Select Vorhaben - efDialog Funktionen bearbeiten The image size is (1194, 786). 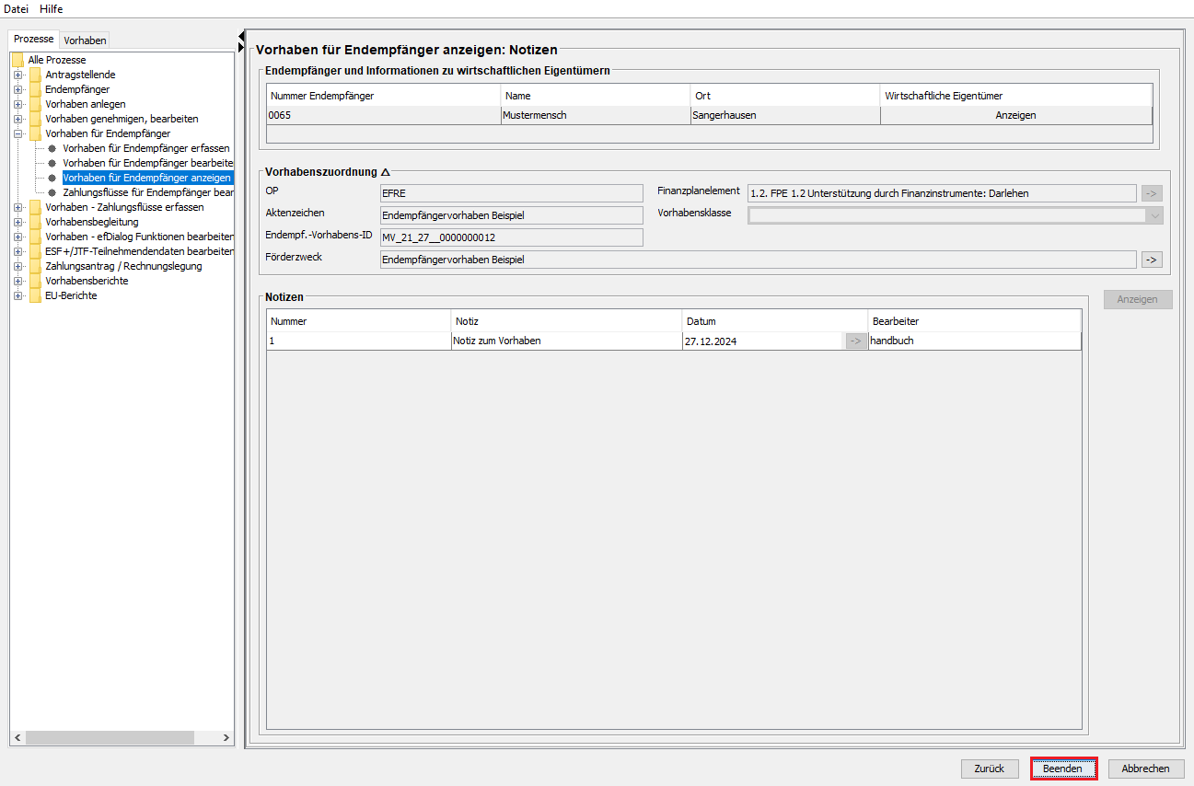click(139, 237)
